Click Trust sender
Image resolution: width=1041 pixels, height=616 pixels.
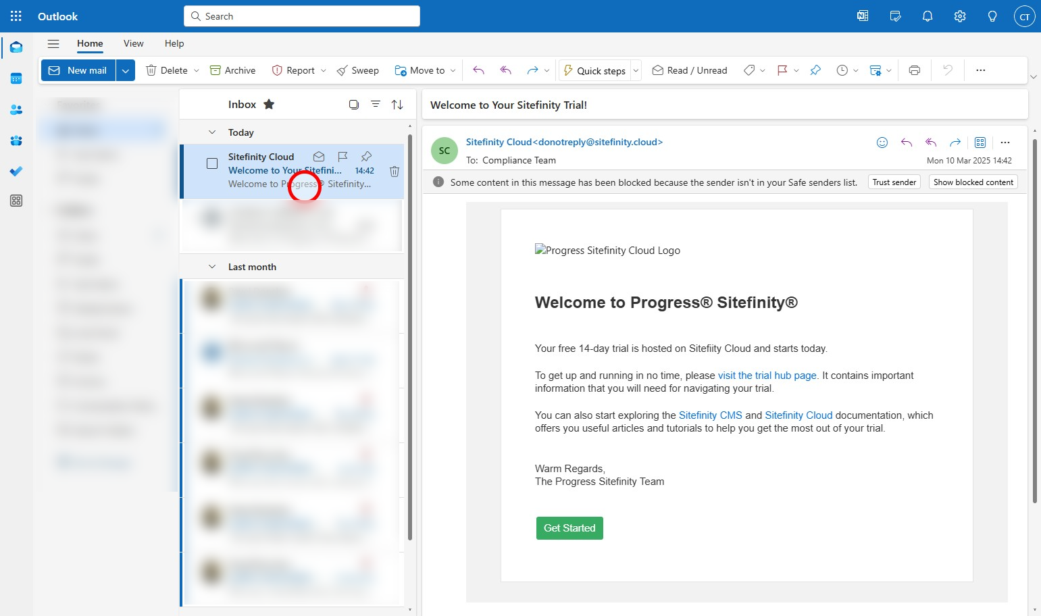894,182
